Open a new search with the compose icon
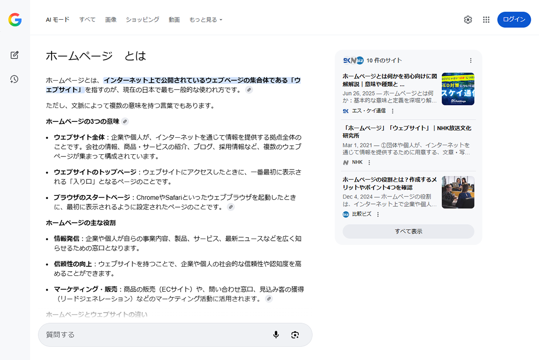 coord(14,55)
